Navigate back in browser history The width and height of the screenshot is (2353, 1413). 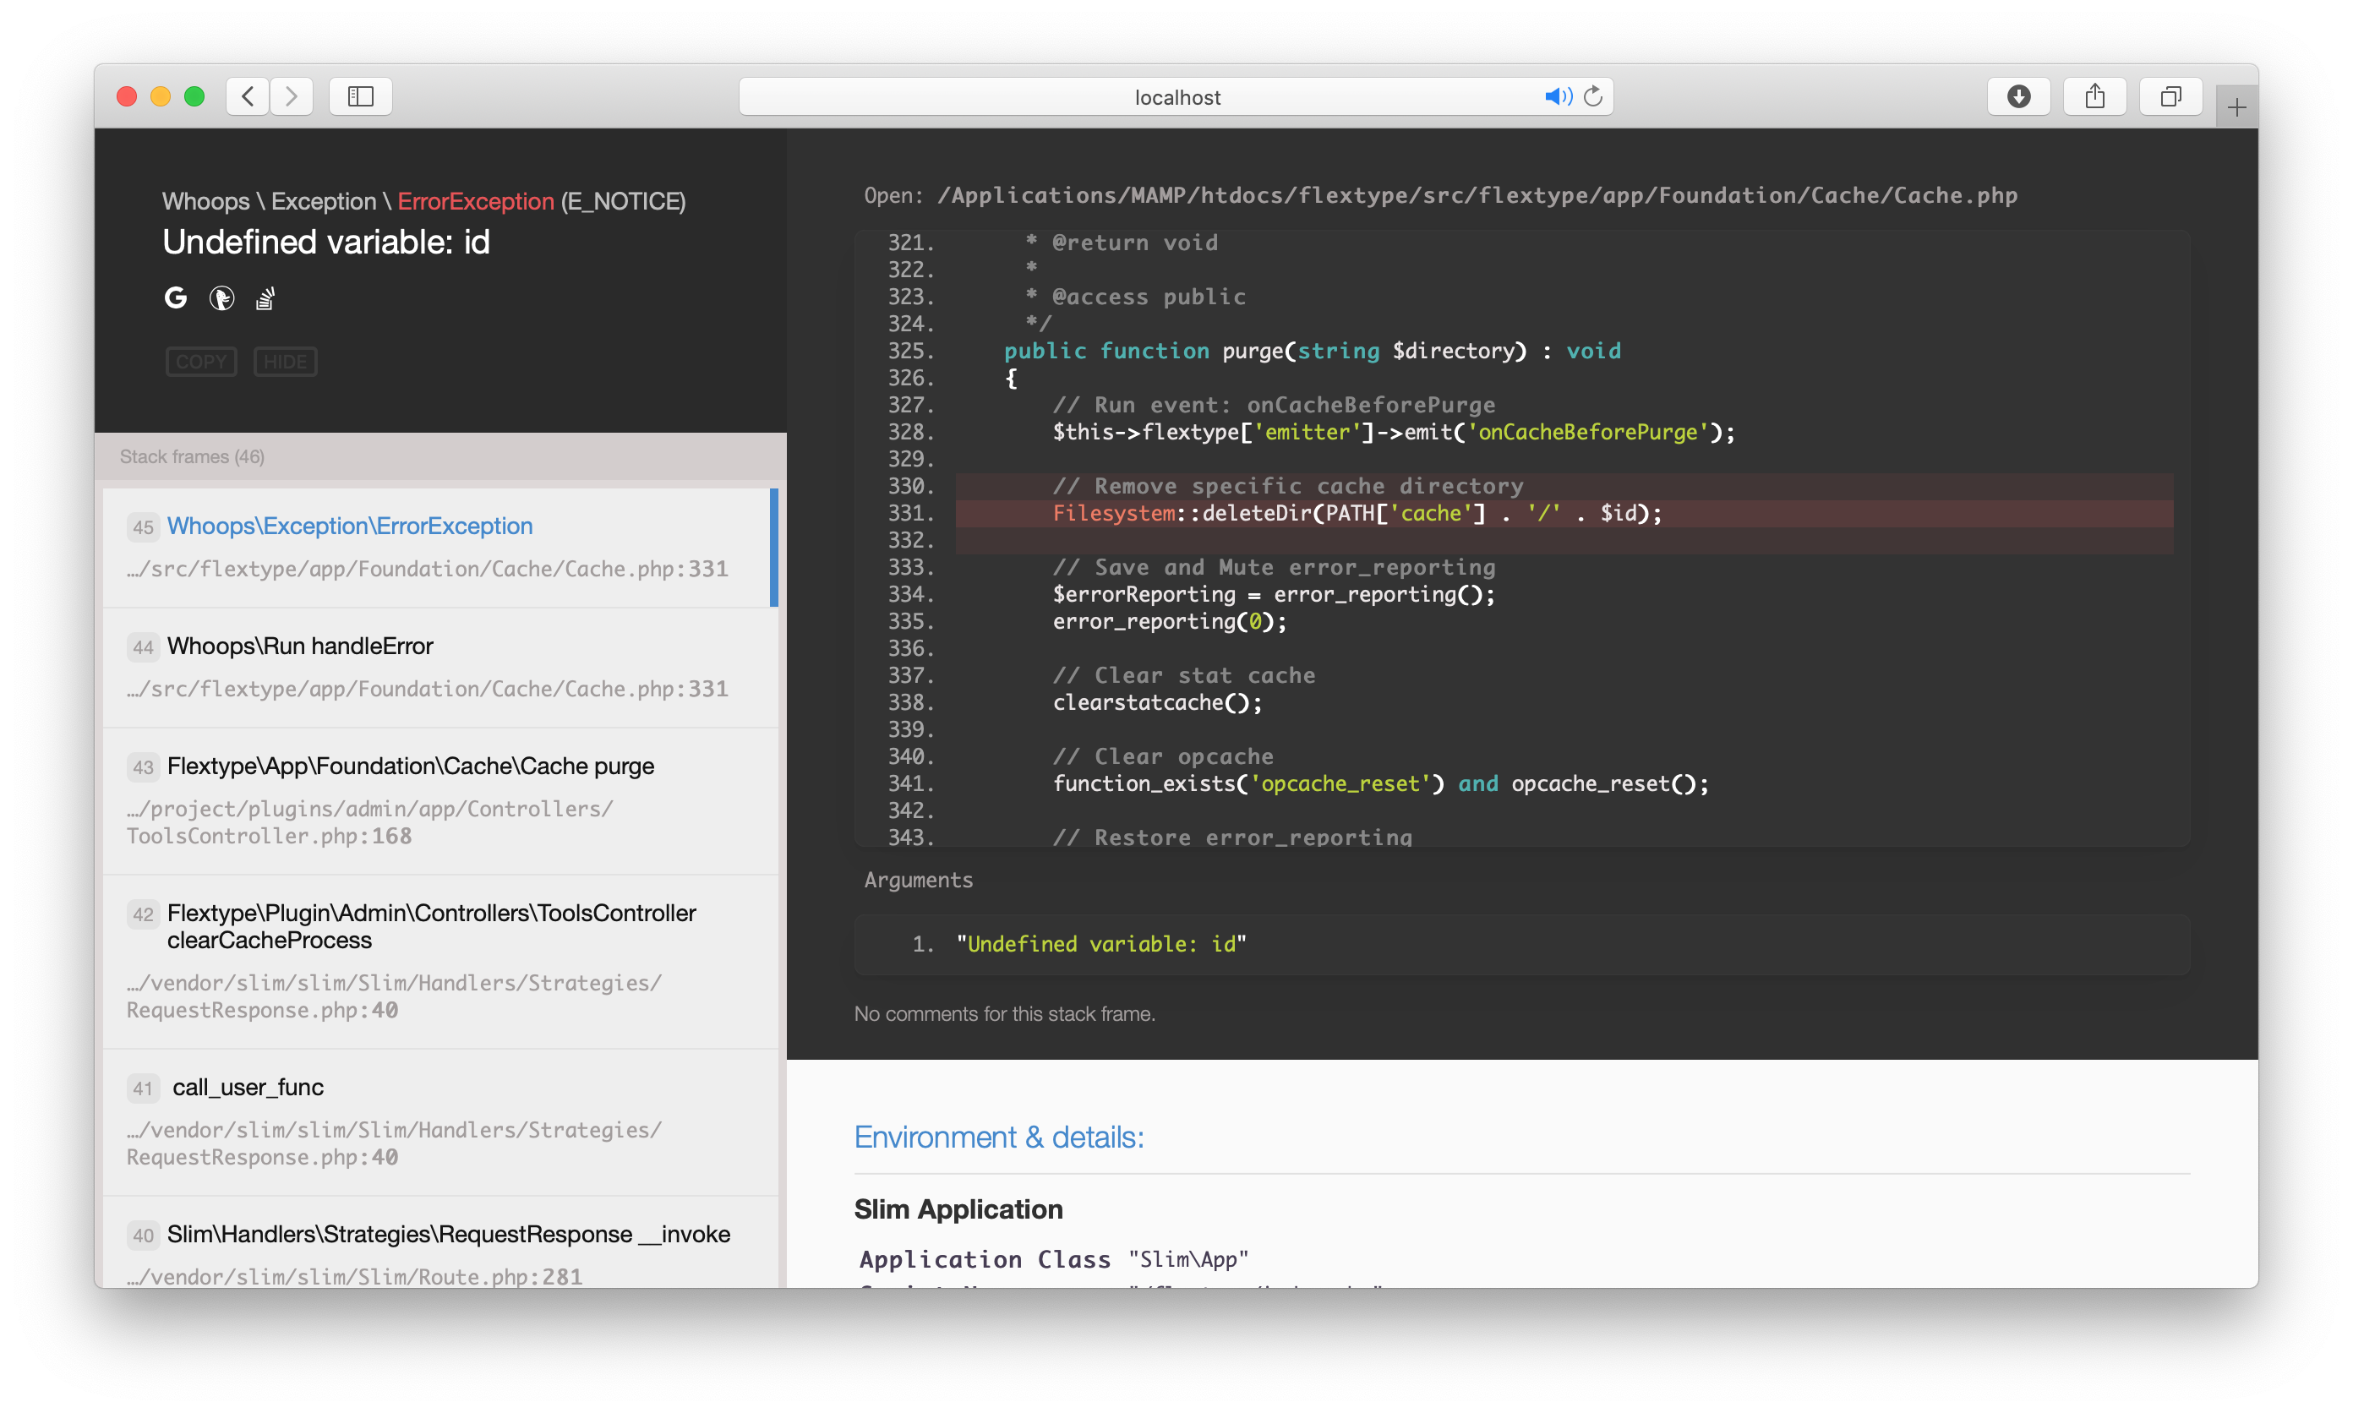tap(248, 96)
